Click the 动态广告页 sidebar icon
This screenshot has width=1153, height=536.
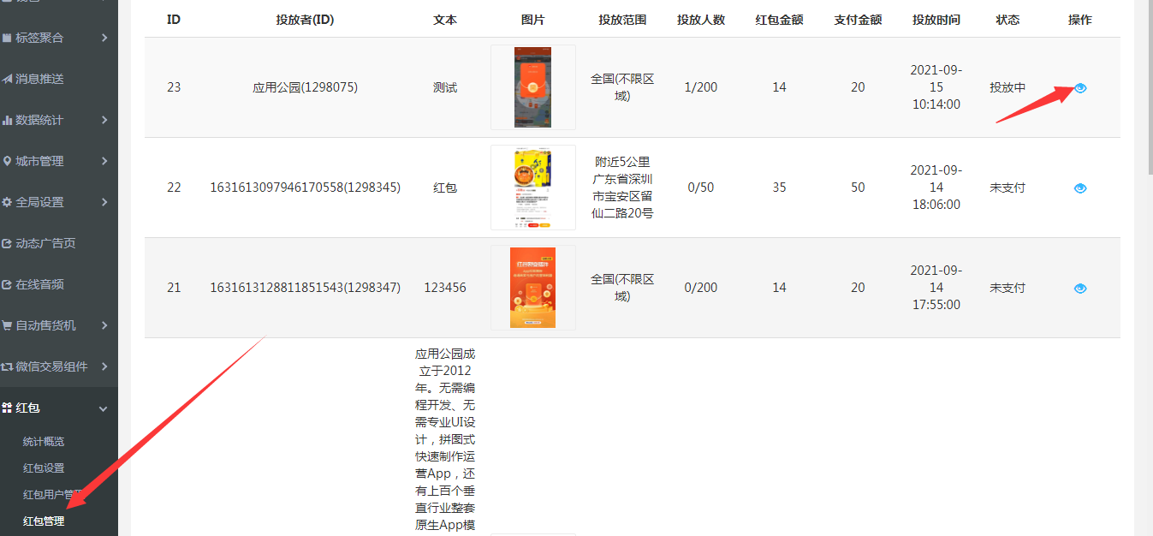click(x=8, y=243)
